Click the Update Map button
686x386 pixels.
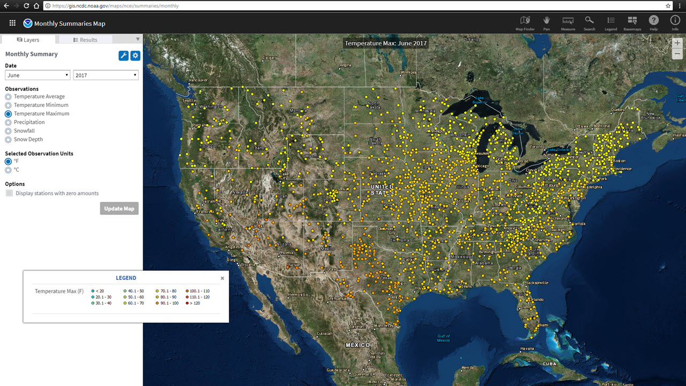(119, 209)
